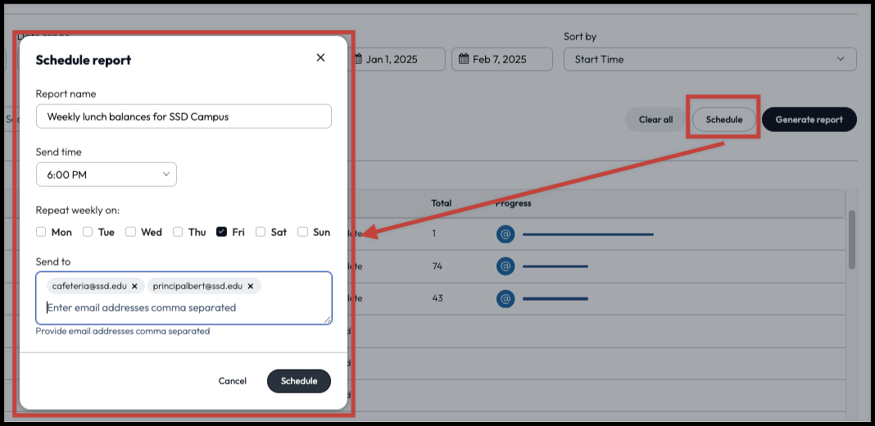Click the @ icon in the row with total 1
The width and height of the screenshot is (875, 426).
tap(506, 234)
